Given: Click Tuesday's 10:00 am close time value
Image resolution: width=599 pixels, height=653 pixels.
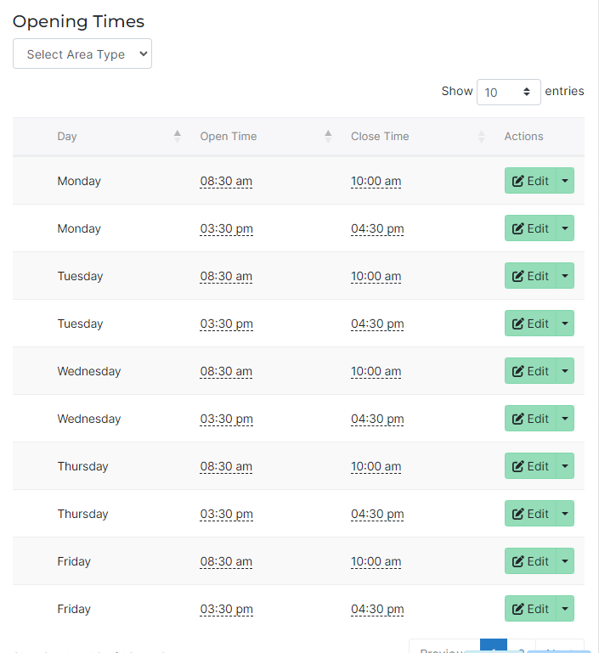Looking at the screenshot, I should (x=376, y=276).
